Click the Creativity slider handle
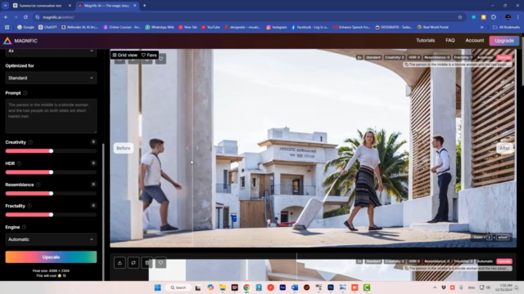The image size is (524, 294). pos(51,151)
